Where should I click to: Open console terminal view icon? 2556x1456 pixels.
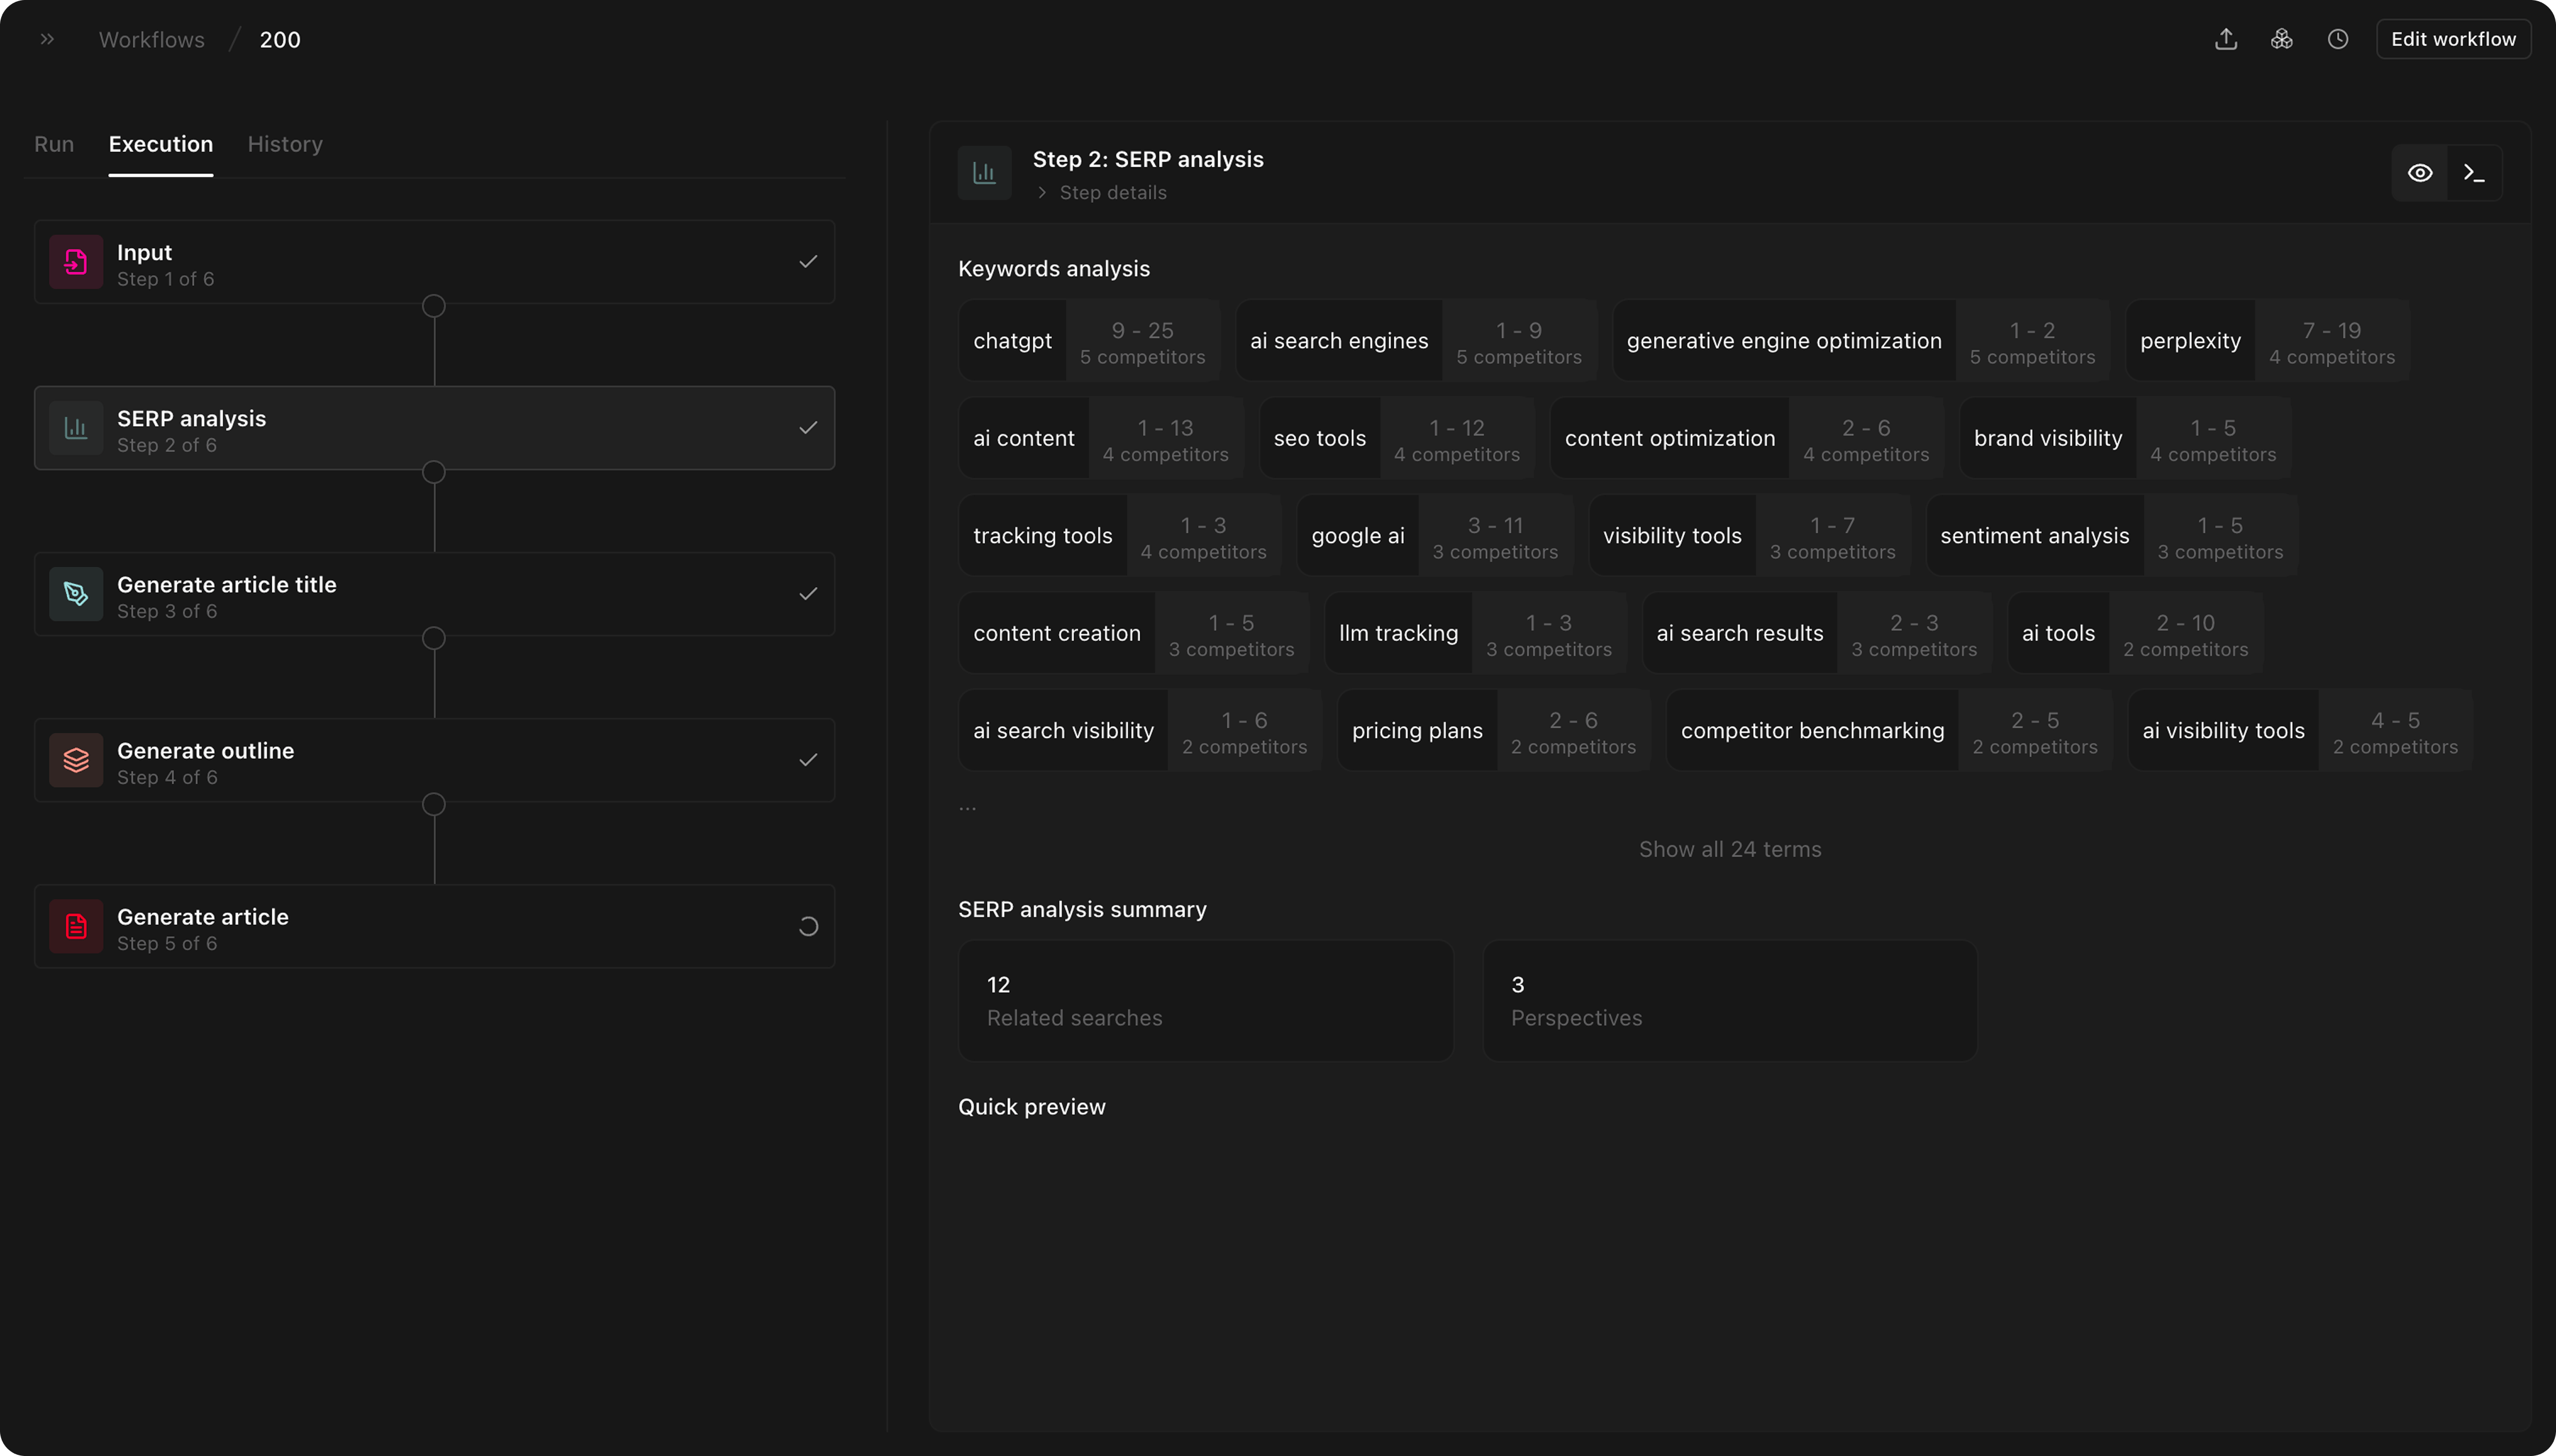pyautogui.click(x=2474, y=173)
